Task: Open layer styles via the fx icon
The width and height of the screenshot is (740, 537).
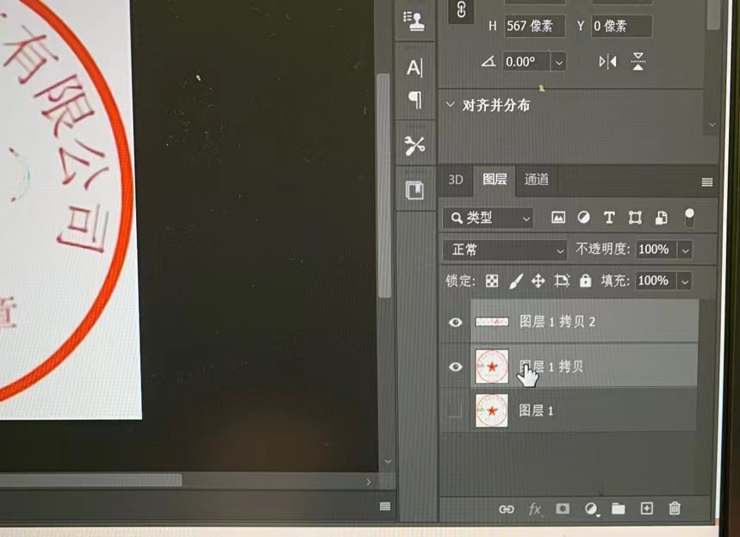Action: tap(535, 509)
